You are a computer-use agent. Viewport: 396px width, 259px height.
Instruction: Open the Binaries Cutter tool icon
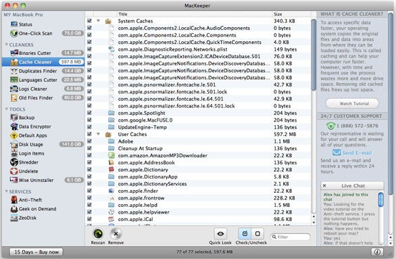tap(14, 53)
